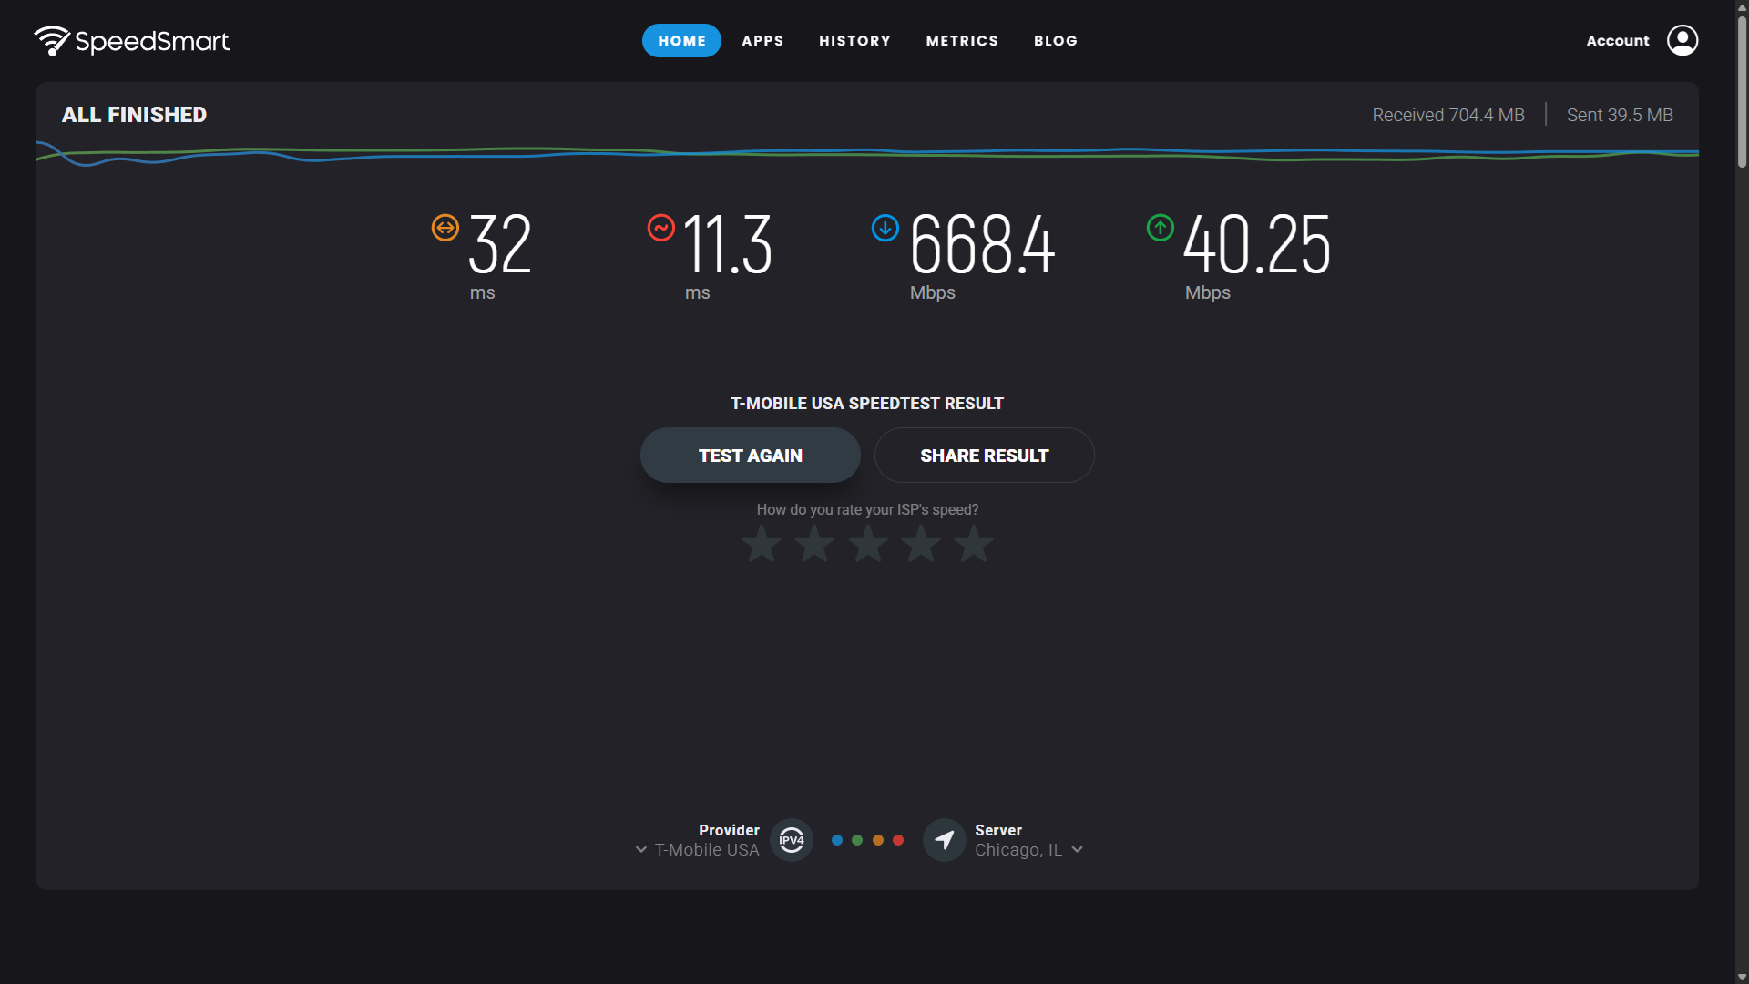The height and width of the screenshot is (984, 1749).
Task: Click the blue dot color indicator
Action: 836,840
